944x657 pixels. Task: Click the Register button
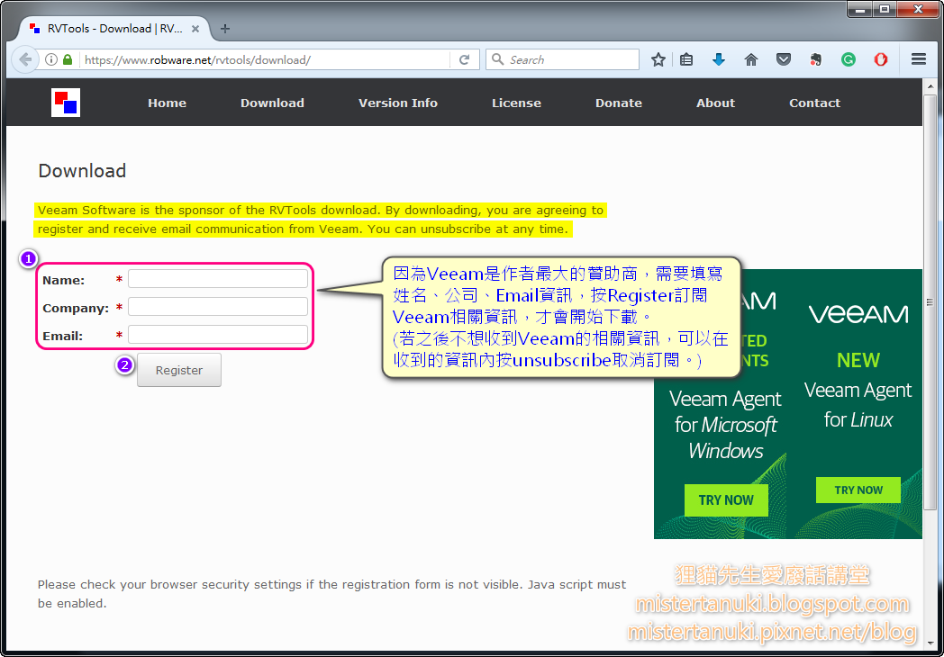[x=179, y=370]
